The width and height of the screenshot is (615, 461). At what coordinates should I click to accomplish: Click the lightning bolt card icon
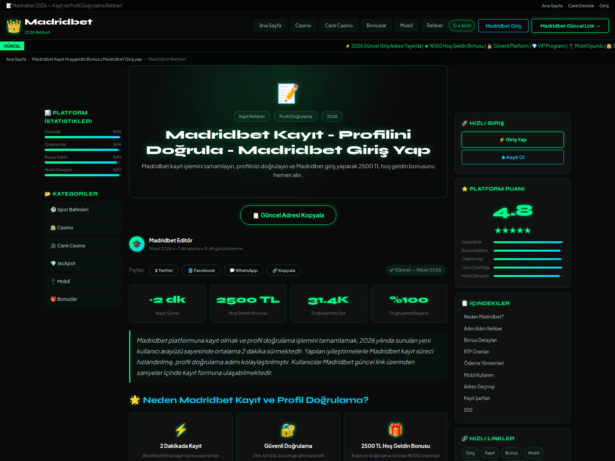[x=181, y=430]
